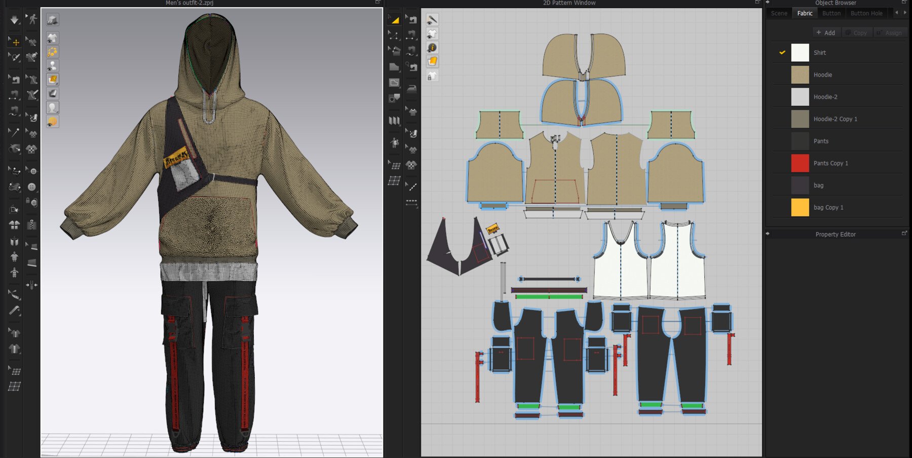Select the Simulate arrow tool
The height and width of the screenshot is (458, 912).
tap(14, 20)
